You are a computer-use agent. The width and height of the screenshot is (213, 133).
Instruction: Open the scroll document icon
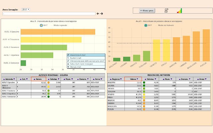point(166,11)
